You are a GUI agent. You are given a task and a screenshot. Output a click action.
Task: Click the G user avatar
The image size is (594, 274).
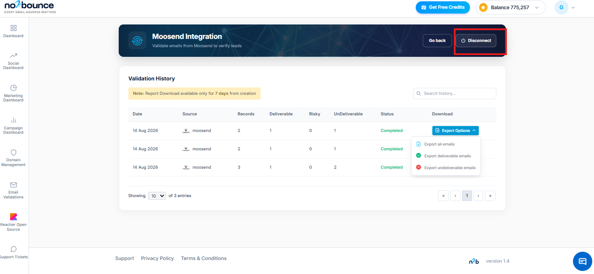point(561,7)
